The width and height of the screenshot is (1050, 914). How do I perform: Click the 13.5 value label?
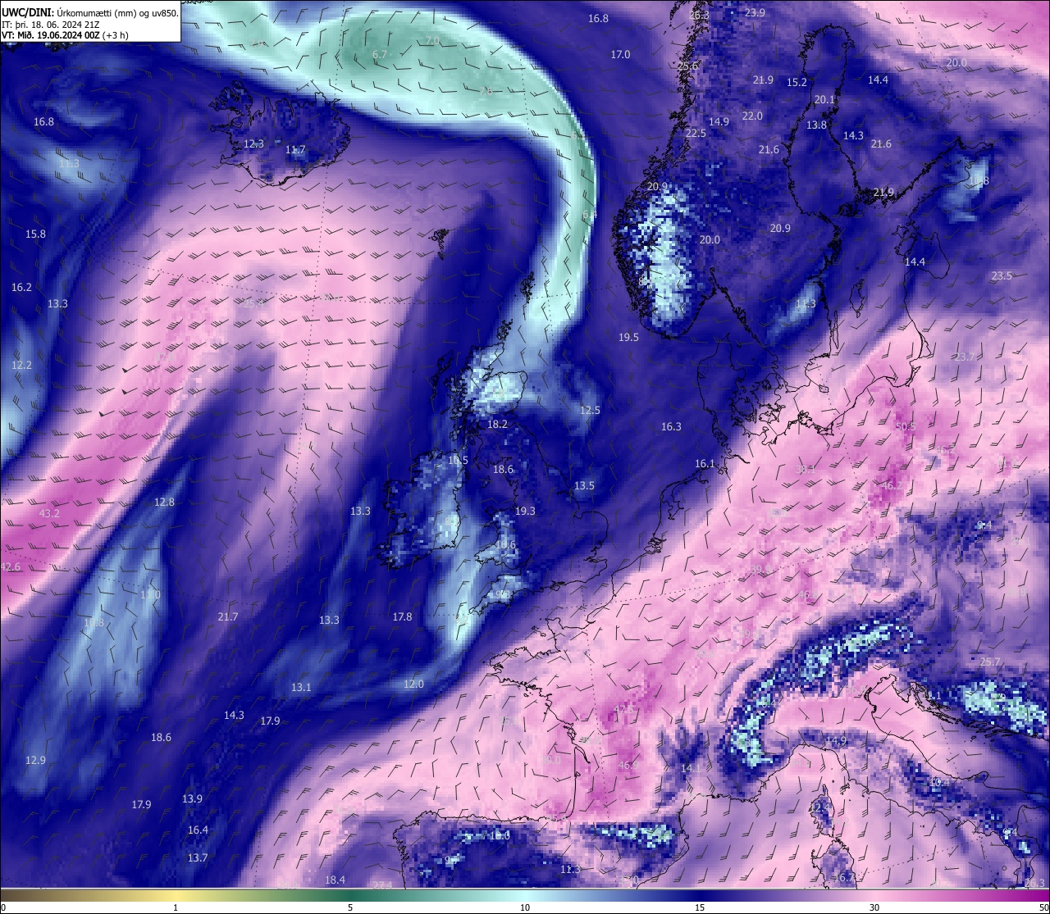tap(584, 485)
